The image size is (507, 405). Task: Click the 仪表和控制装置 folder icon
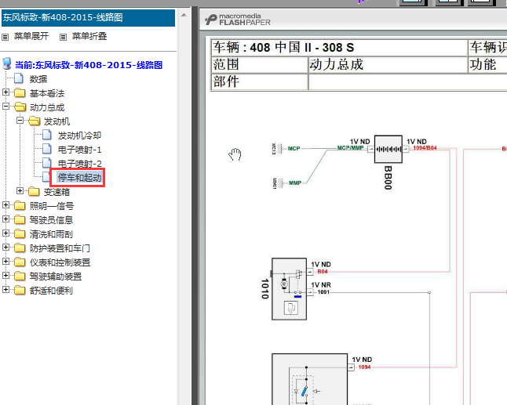point(20,262)
